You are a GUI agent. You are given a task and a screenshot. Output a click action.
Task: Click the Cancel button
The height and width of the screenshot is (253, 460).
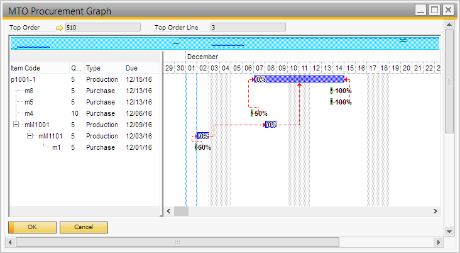[x=84, y=227]
